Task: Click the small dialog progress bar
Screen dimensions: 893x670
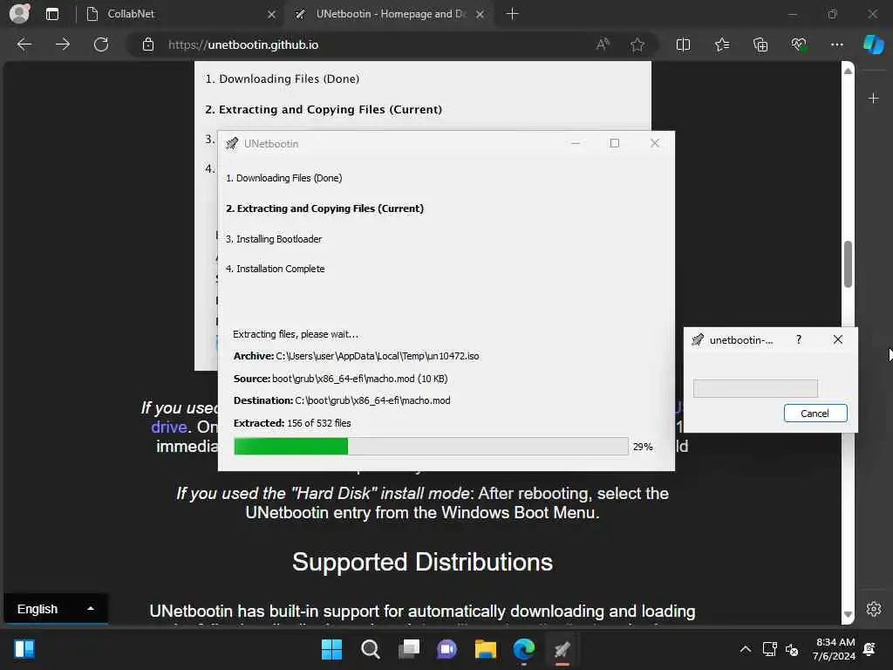Action: point(755,388)
